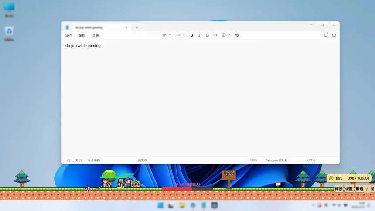Add a new Notepad tab
Screen dimensions: 375x211
(136, 27)
